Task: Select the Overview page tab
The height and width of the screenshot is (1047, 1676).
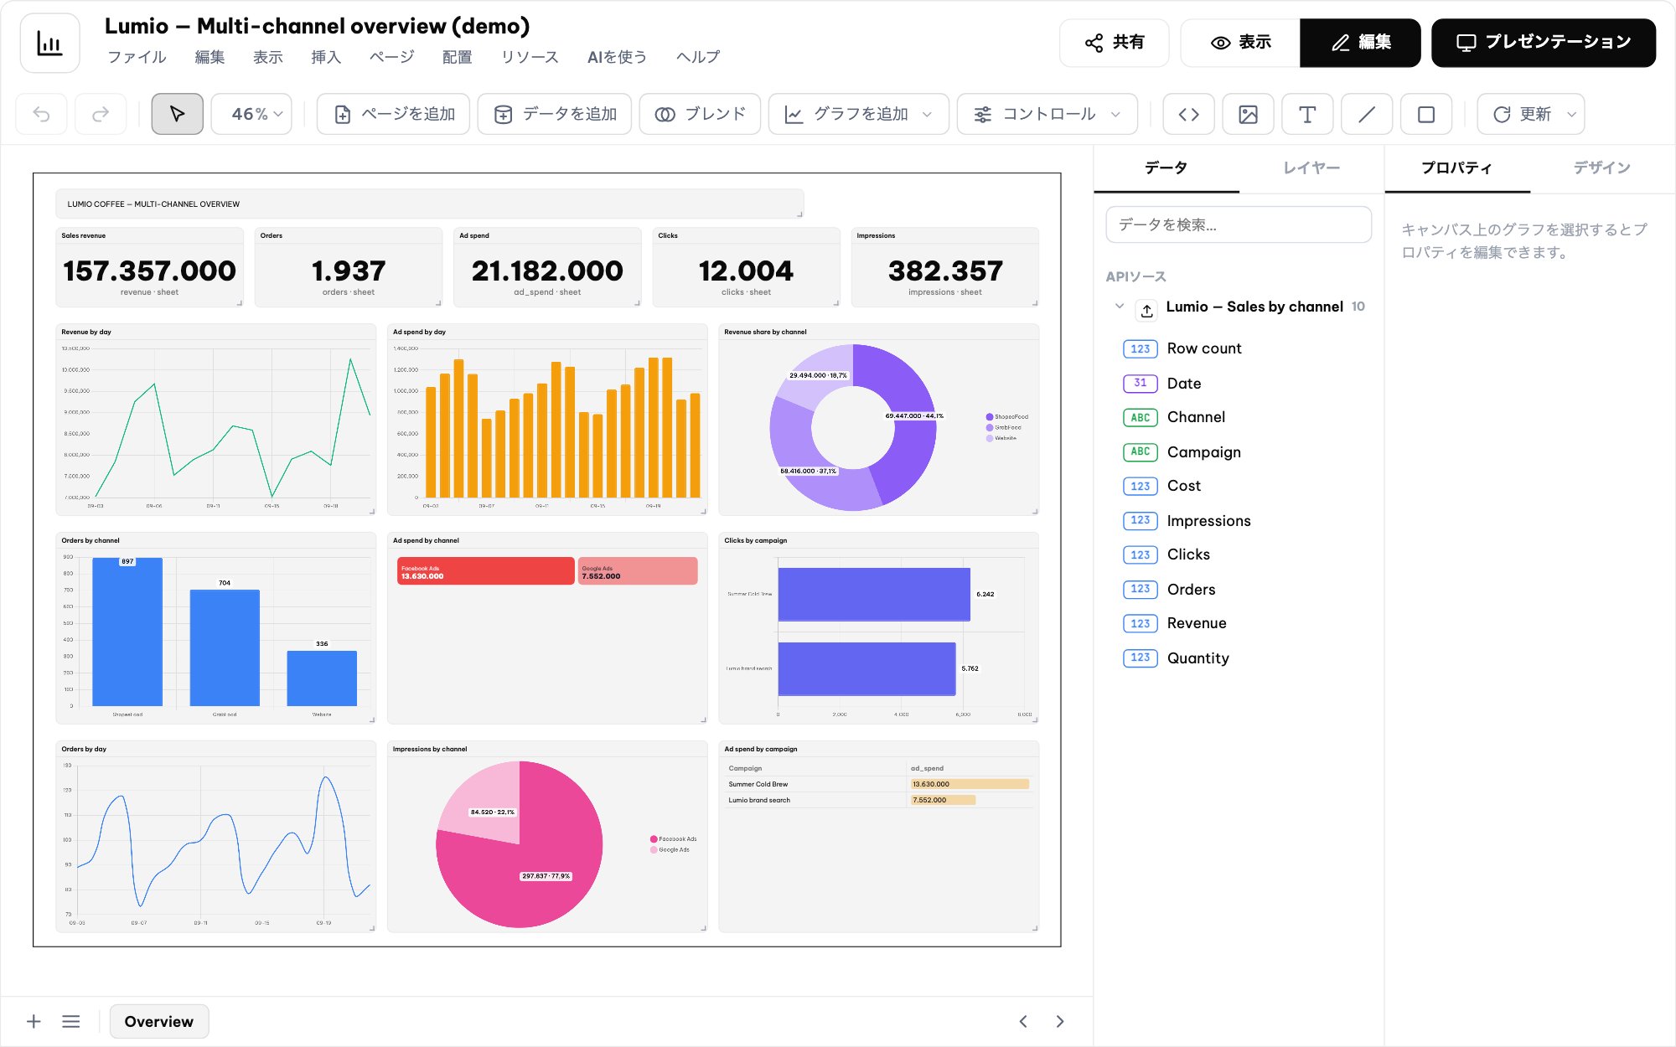Action: pyautogui.click(x=159, y=1021)
